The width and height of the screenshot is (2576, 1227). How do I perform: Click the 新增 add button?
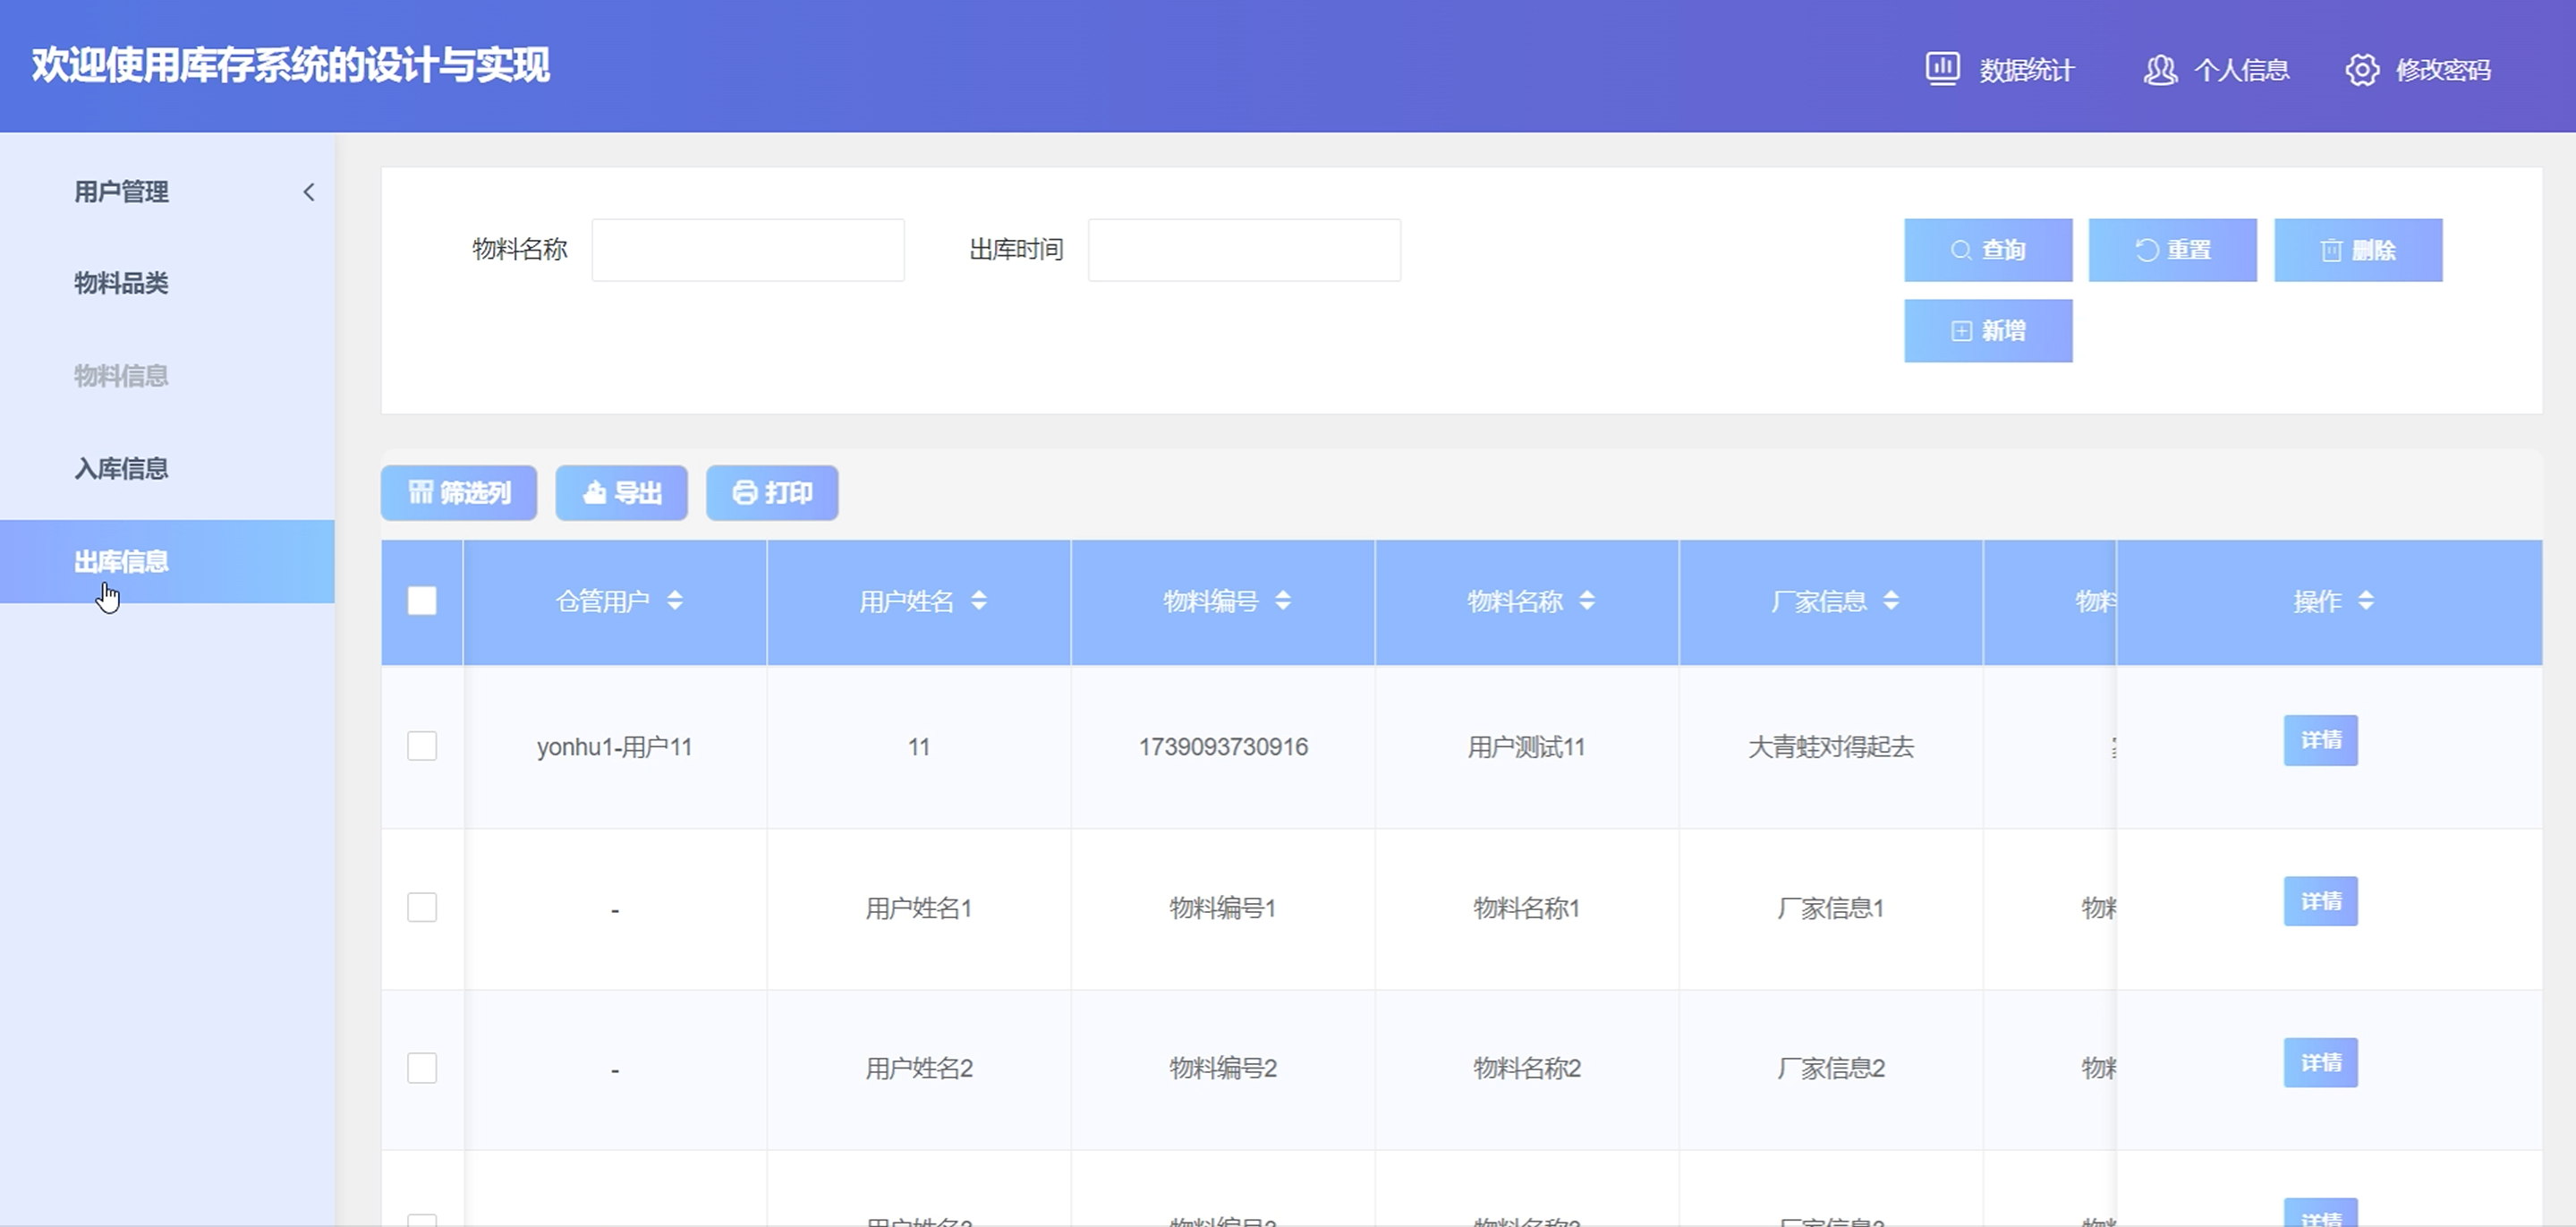[x=1987, y=331]
